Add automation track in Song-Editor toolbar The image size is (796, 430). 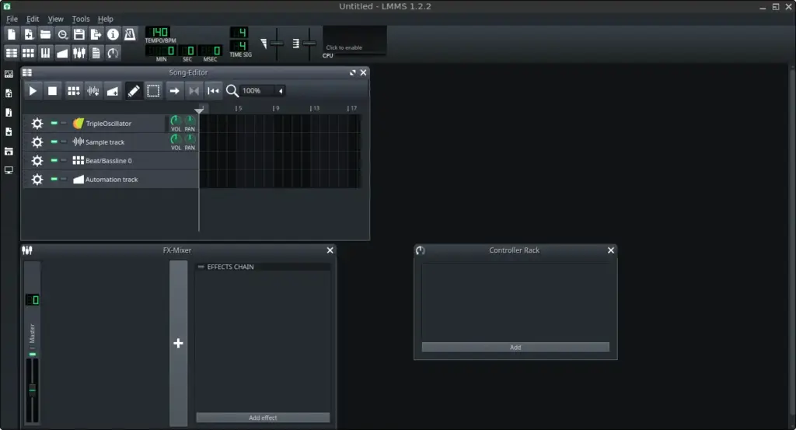click(113, 91)
